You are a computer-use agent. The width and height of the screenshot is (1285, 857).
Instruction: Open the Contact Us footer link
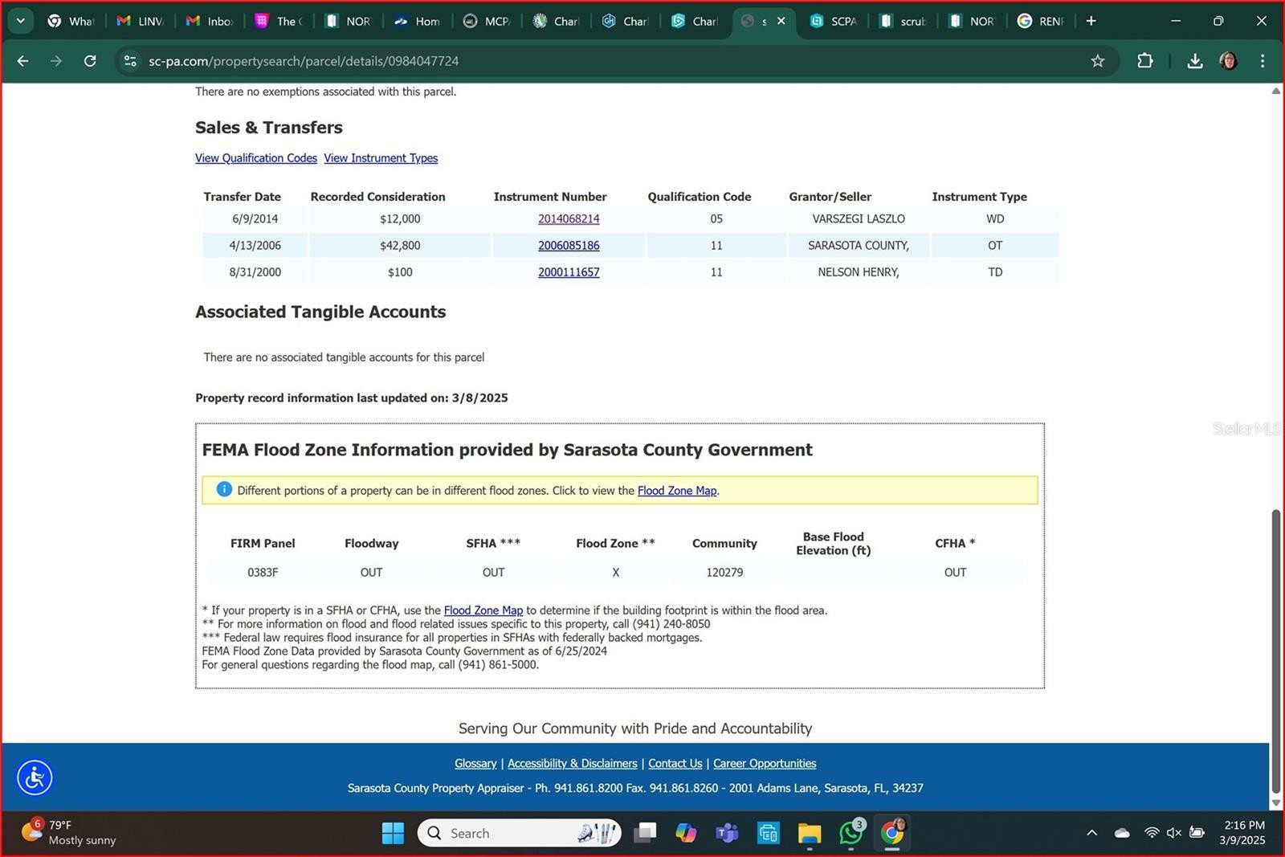click(675, 764)
